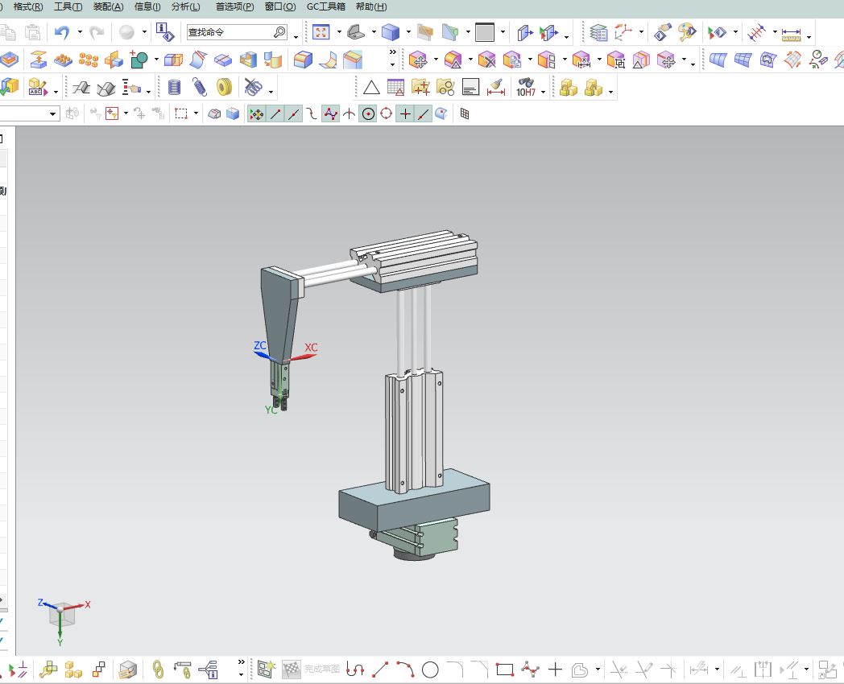Click the edge blend icon
This screenshot has width=844, height=684.
303,60
